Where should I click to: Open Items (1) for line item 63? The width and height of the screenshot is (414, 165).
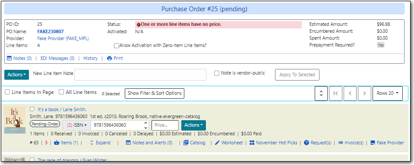[70, 143]
